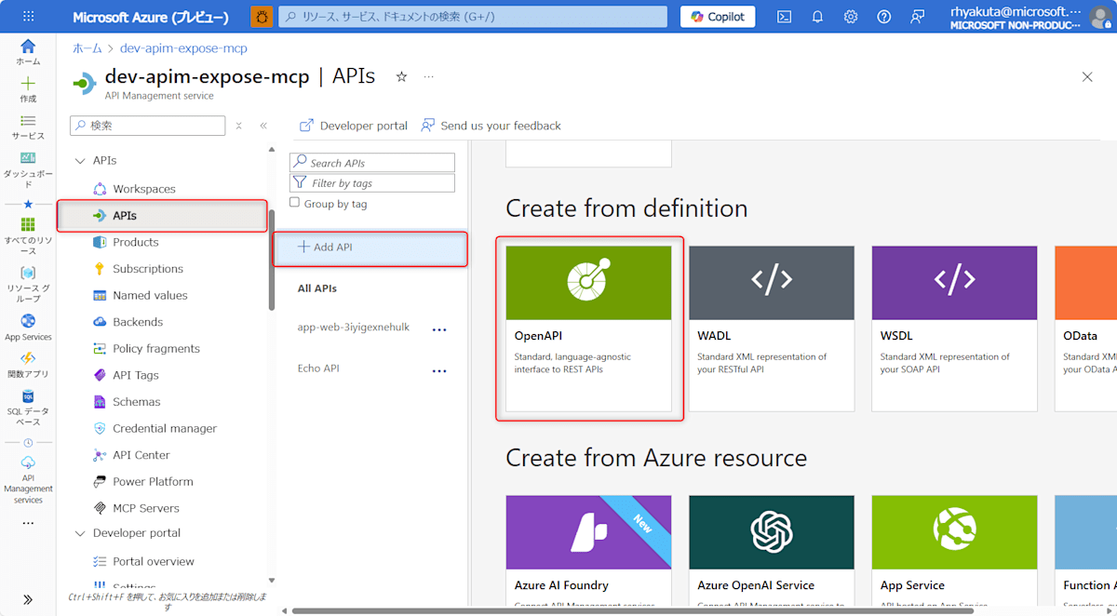Select the Echo API entry
The image size is (1117, 616).
click(318, 368)
